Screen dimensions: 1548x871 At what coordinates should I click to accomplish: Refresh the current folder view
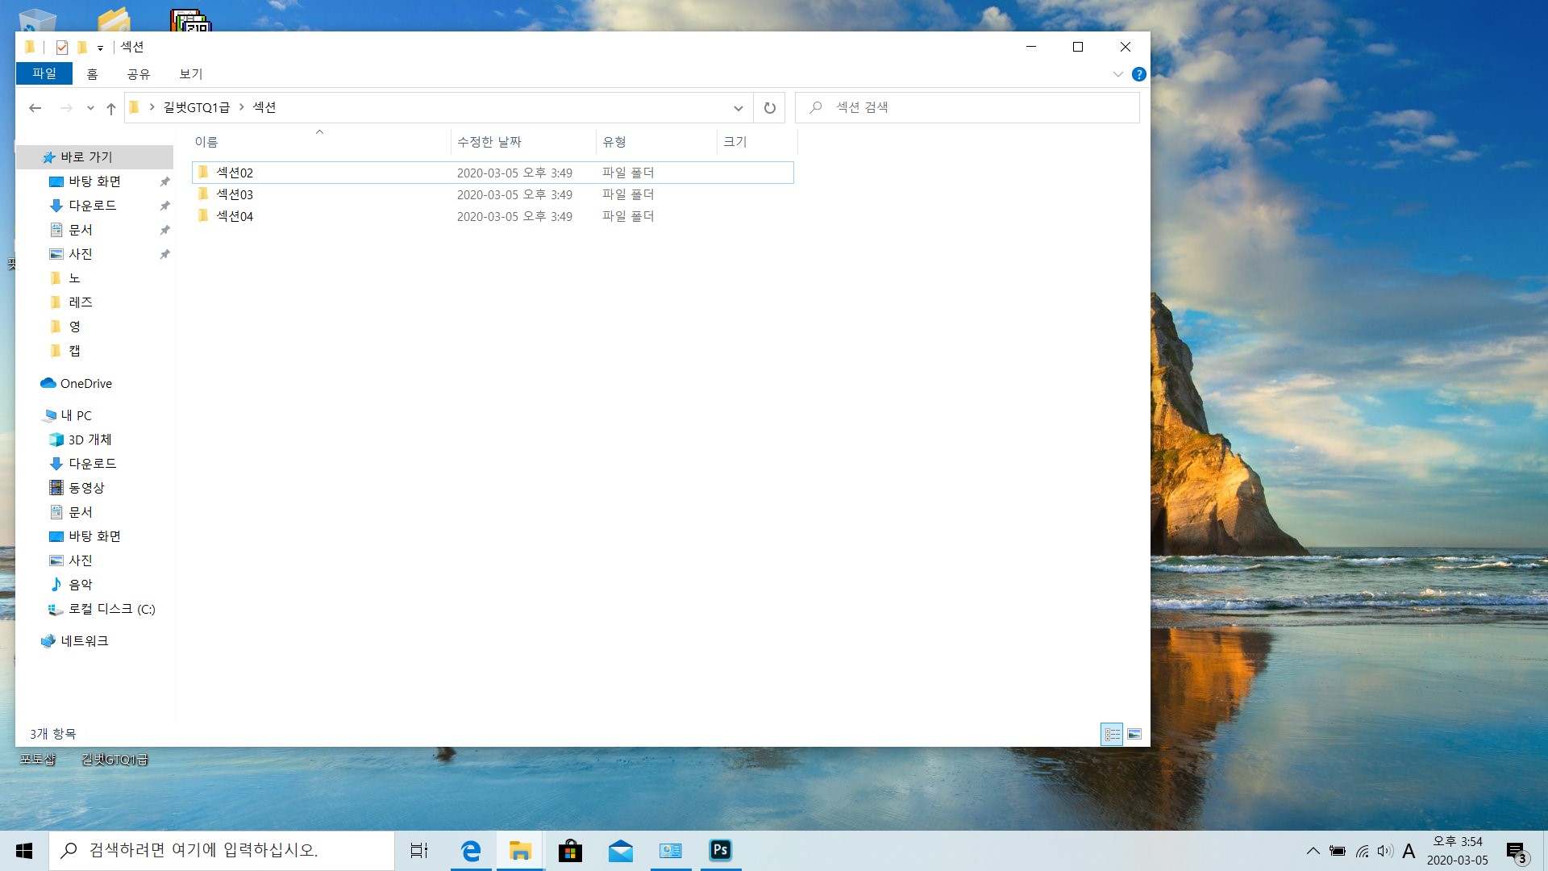[769, 108]
